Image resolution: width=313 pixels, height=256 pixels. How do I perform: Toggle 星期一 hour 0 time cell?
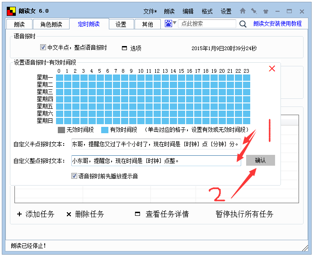(60, 77)
